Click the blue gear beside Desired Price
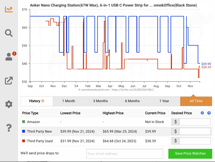 tap(202, 113)
